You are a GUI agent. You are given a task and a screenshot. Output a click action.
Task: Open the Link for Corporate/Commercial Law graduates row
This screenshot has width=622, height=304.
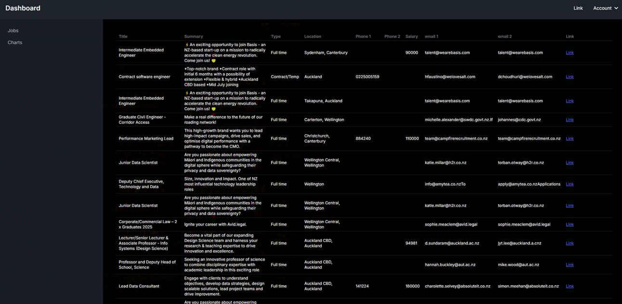(570, 225)
